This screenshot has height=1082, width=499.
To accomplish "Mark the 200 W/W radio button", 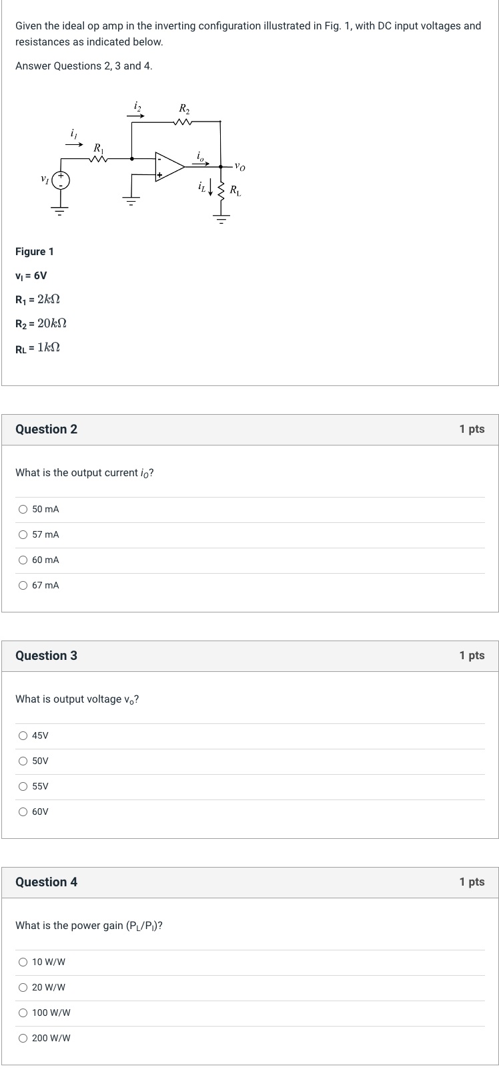I will click(x=23, y=1039).
